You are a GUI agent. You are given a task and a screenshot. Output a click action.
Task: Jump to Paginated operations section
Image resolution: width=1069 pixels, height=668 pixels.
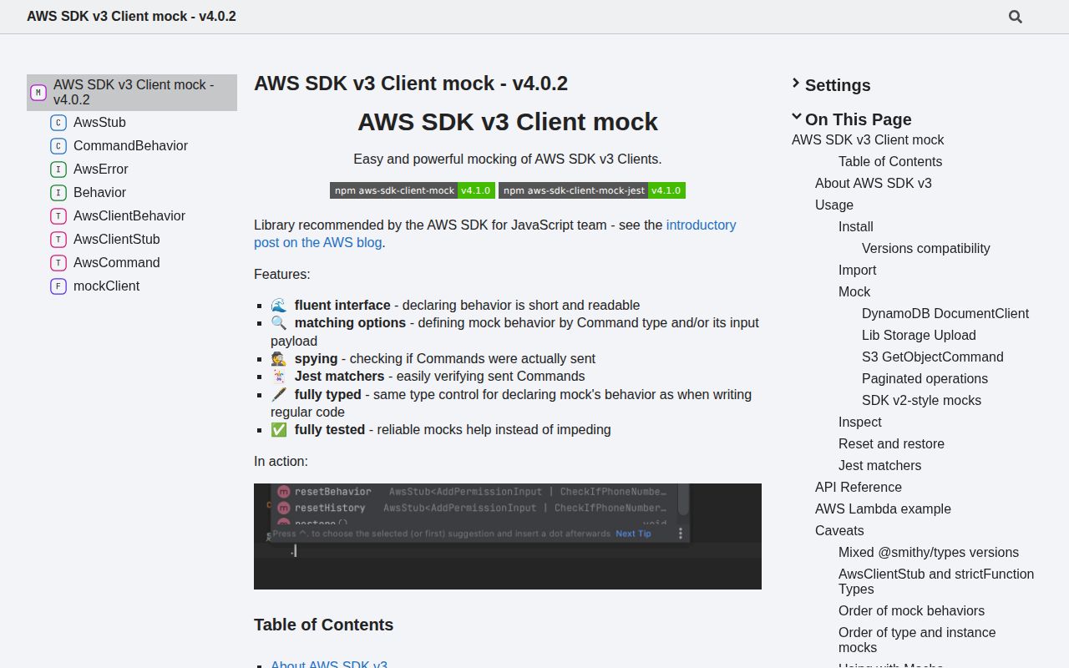coord(925,378)
